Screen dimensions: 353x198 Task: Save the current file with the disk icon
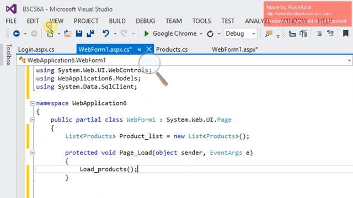pyautogui.click(x=79, y=34)
